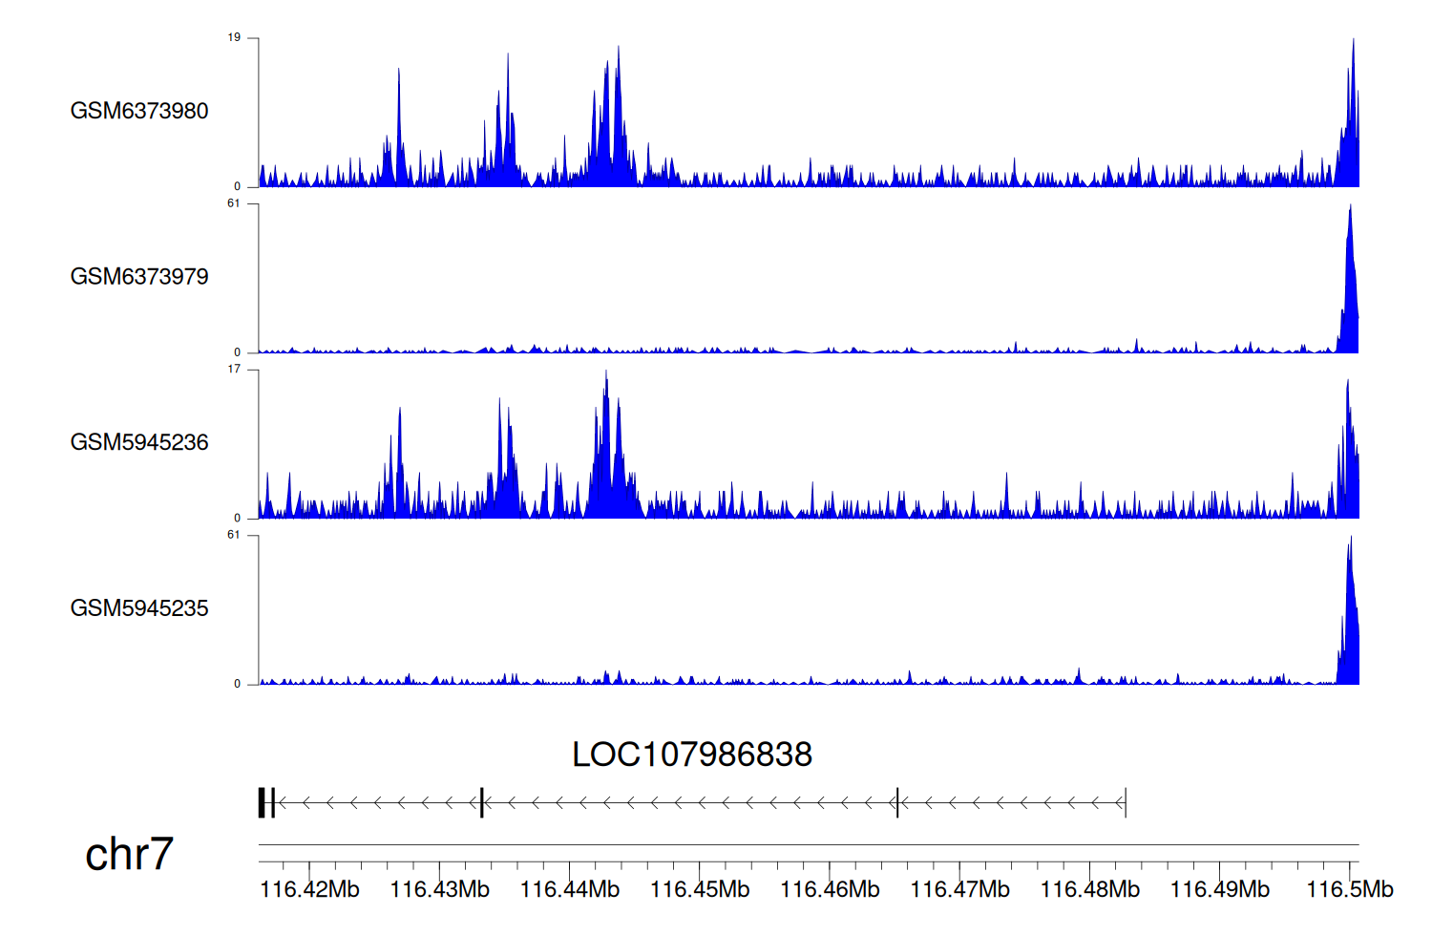
Task: Click the 116.42Mb axis tick label
Action: pyautogui.click(x=309, y=889)
